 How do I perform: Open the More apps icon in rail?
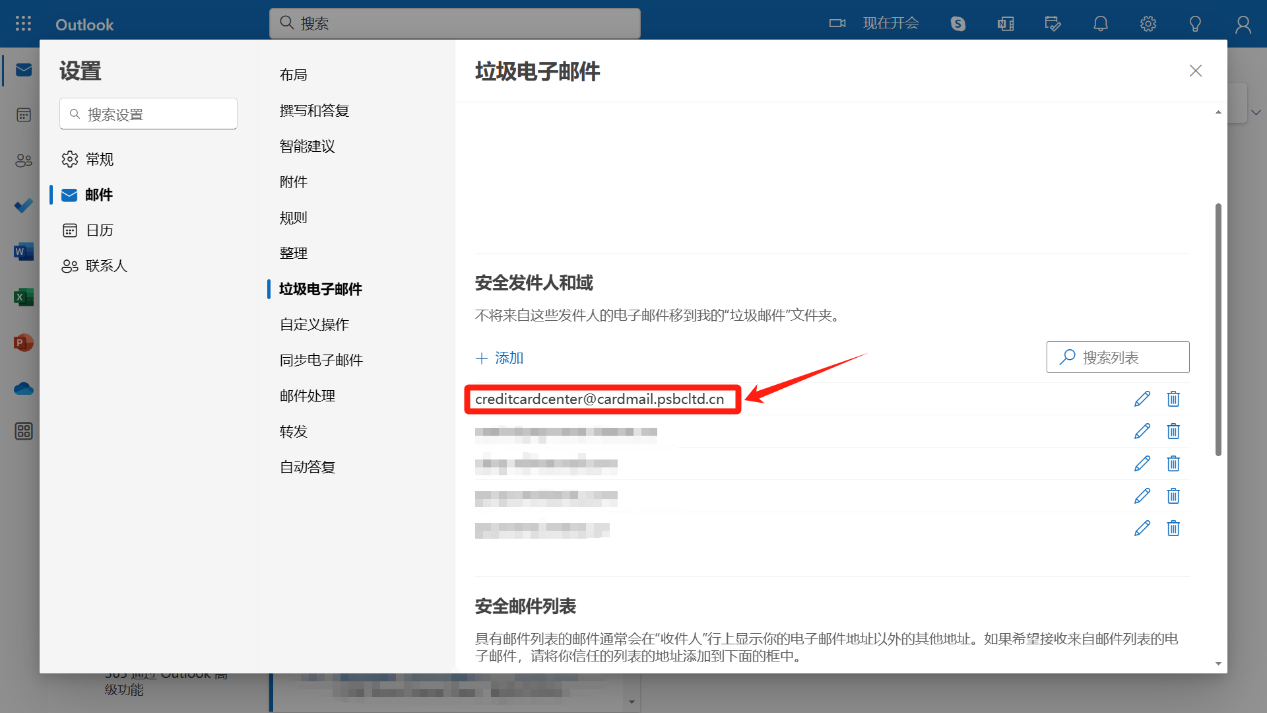click(24, 431)
